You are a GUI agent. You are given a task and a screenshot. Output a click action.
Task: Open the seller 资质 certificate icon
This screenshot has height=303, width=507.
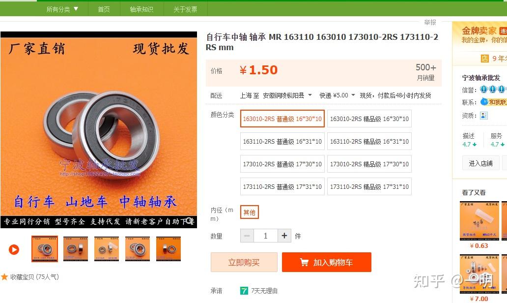(484, 116)
